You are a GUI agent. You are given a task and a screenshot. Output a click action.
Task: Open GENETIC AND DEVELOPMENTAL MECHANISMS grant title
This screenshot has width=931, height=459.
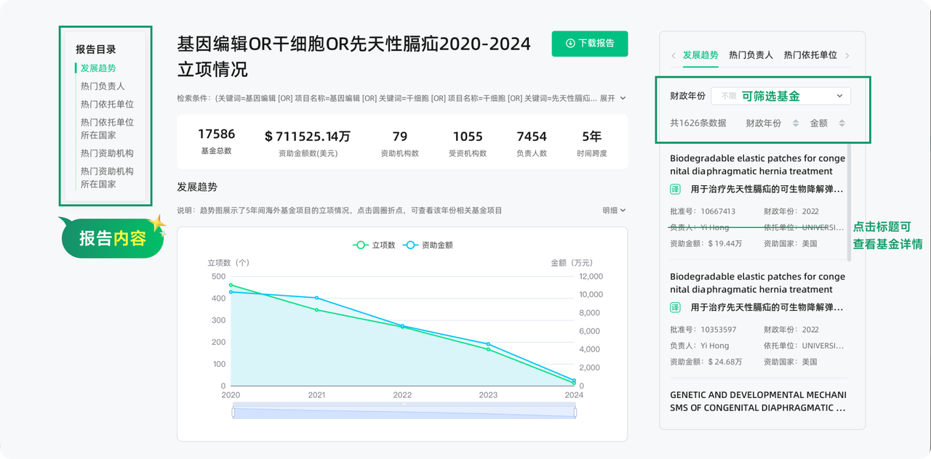pos(758,402)
